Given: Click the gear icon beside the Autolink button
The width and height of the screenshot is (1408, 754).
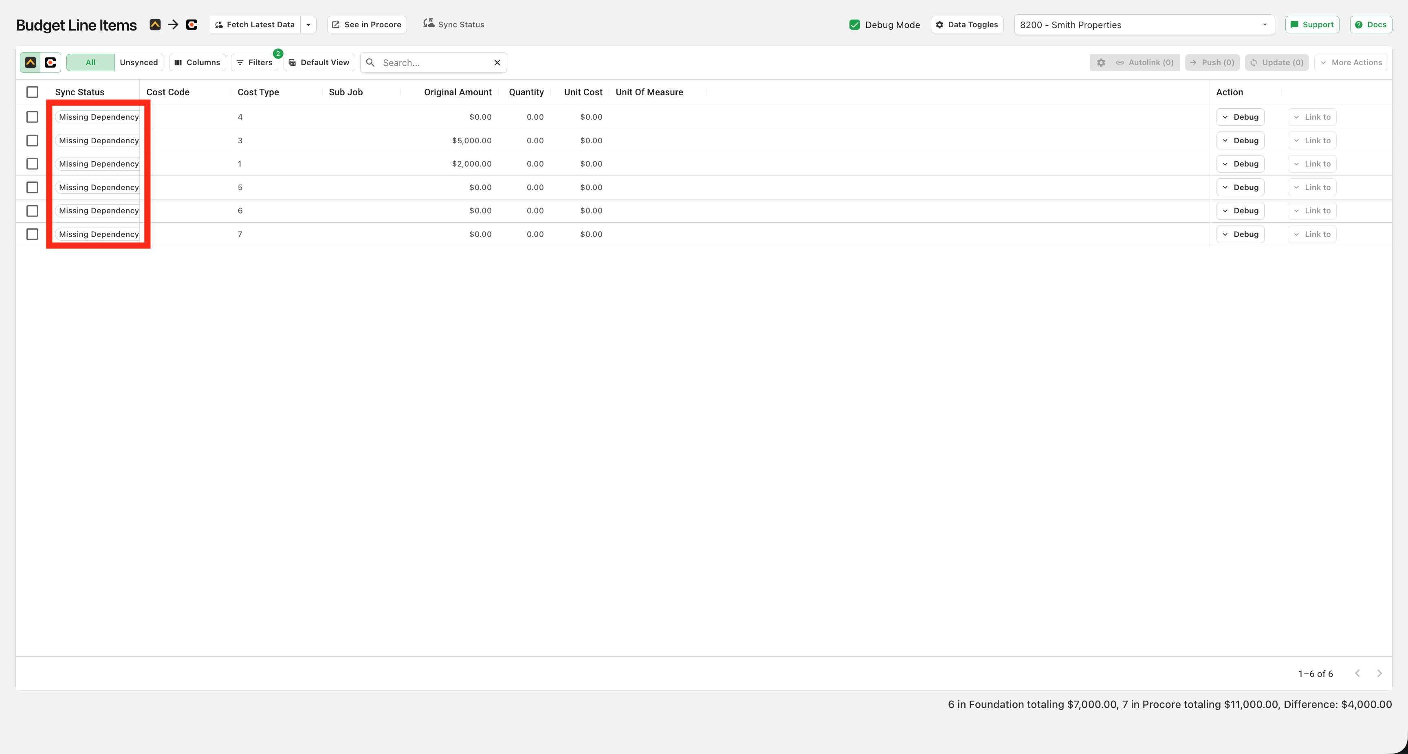Looking at the screenshot, I should click(x=1101, y=62).
